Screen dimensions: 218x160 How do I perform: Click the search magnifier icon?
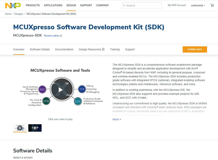pos(124,5)
